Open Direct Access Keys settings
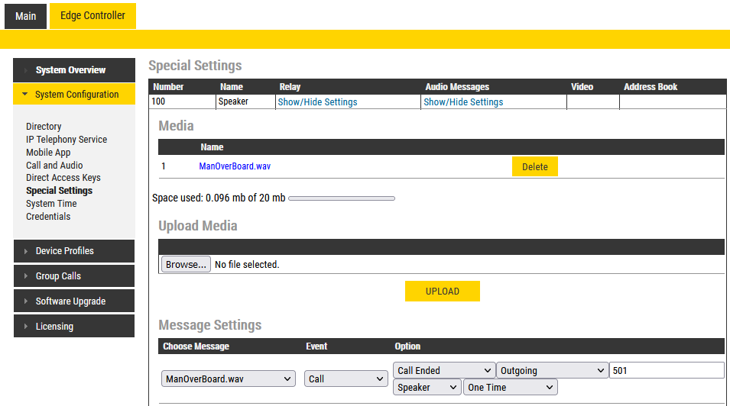The height and width of the screenshot is (406, 730). pyautogui.click(x=63, y=178)
